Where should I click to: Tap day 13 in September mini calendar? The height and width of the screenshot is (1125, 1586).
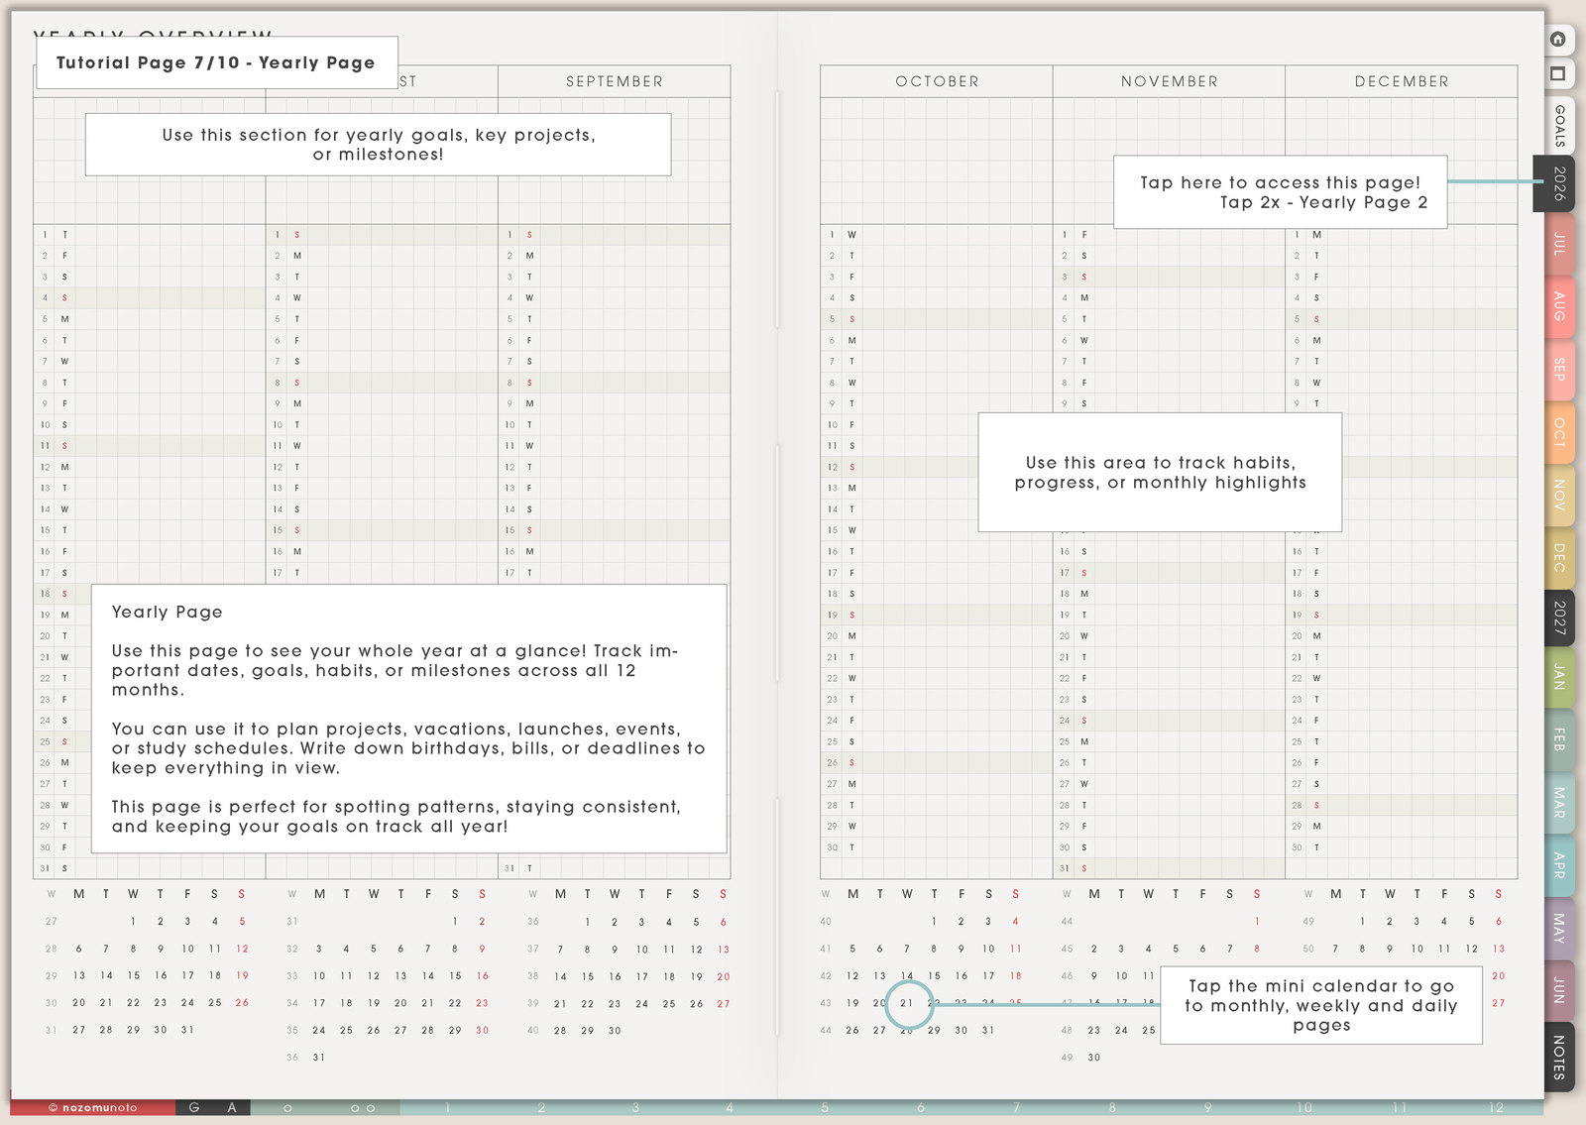point(724,950)
